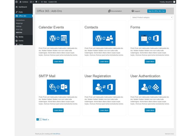Click the SMTP Mail heading
191x136 pixels.
[47, 76]
